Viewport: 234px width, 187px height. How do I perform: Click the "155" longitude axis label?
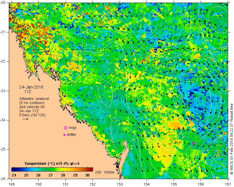click(x=174, y=184)
